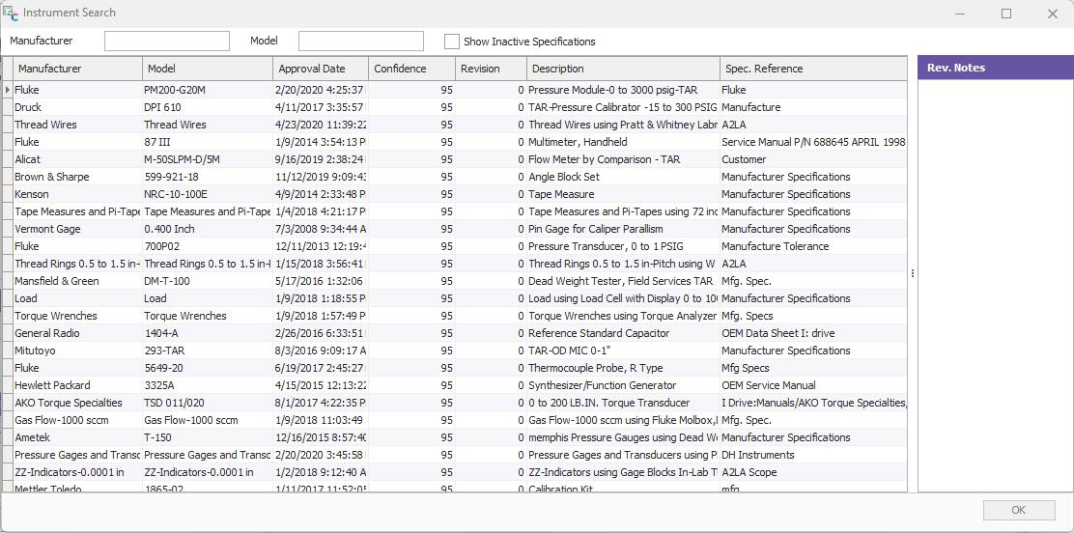The width and height of the screenshot is (1074, 533).
Task: Click the row selector arrow for Fluke PM200-G20M
Action: point(8,90)
